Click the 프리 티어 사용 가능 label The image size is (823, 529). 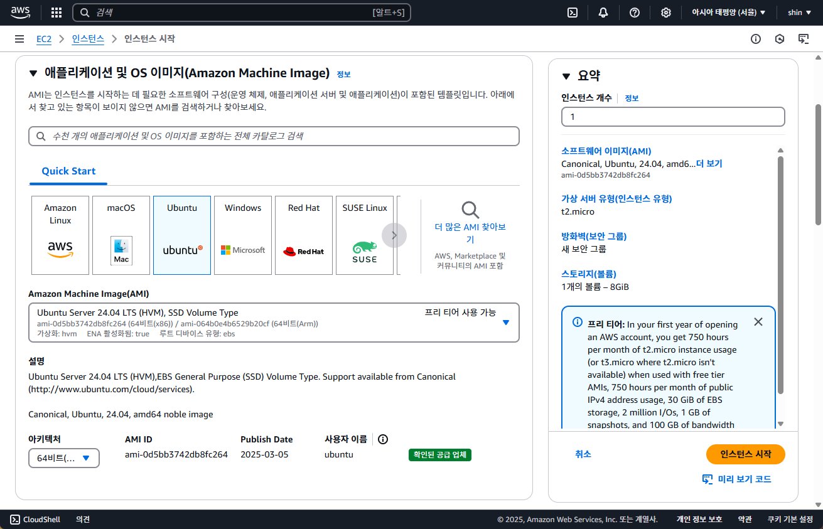coord(460,313)
